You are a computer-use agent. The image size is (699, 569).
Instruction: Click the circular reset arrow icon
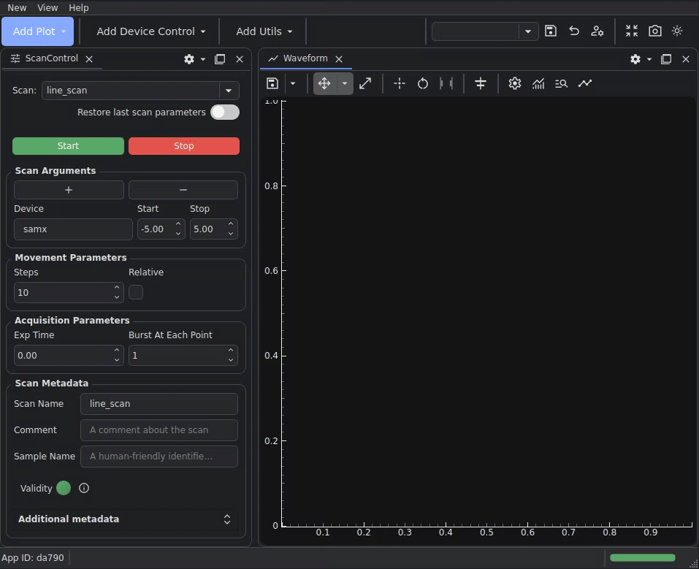[x=423, y=83]
